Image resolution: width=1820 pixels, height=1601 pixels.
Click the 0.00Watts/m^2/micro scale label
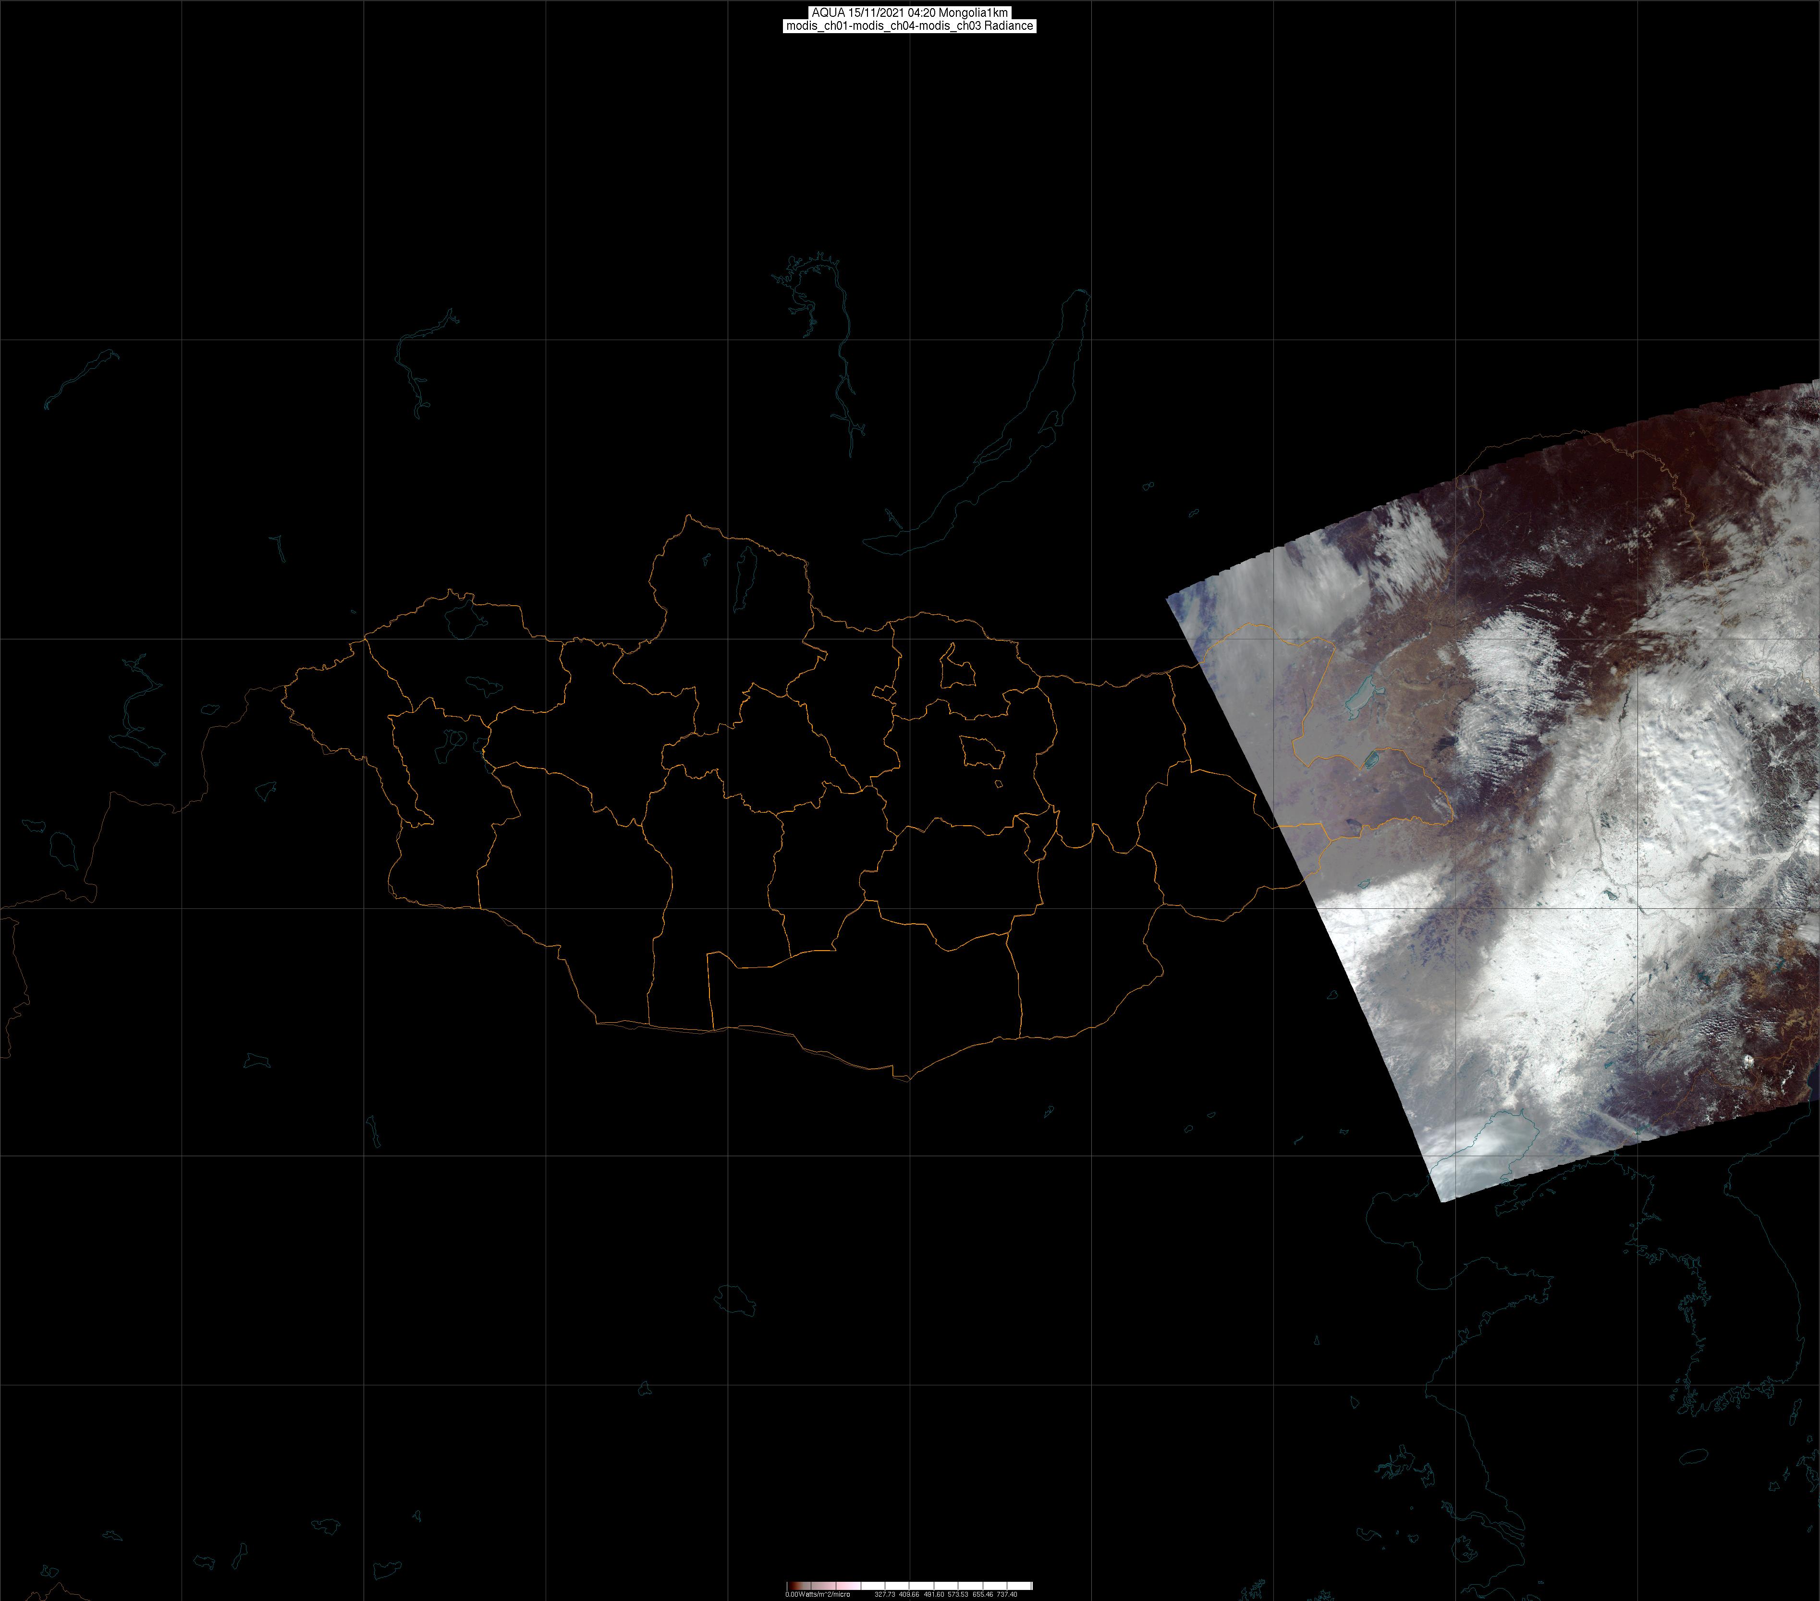pos(818,1594)
